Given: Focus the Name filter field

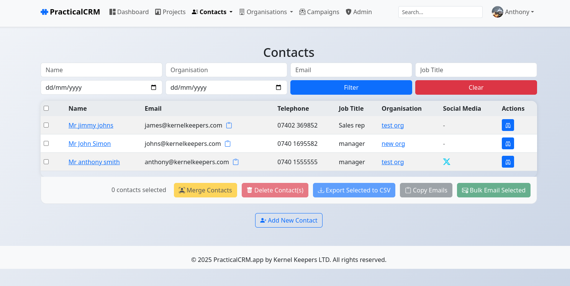Looking at the screenshot, I should tap(102, 70).
